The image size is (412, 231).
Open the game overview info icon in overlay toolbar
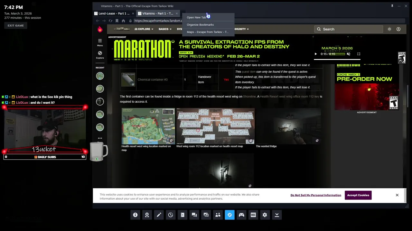tap(135, 215)
